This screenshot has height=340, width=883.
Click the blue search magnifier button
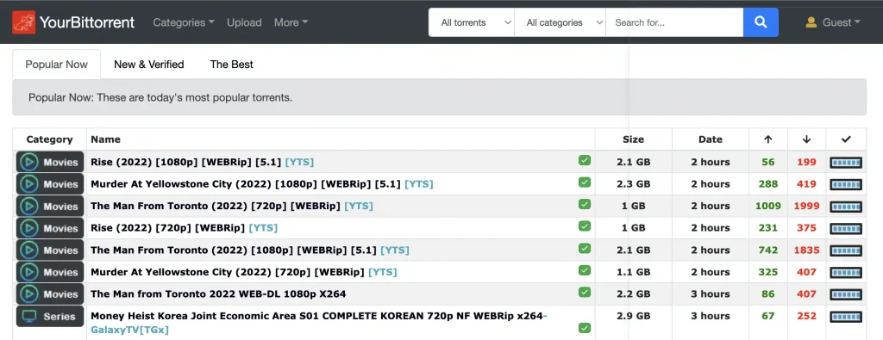click(x=761, y=22)
